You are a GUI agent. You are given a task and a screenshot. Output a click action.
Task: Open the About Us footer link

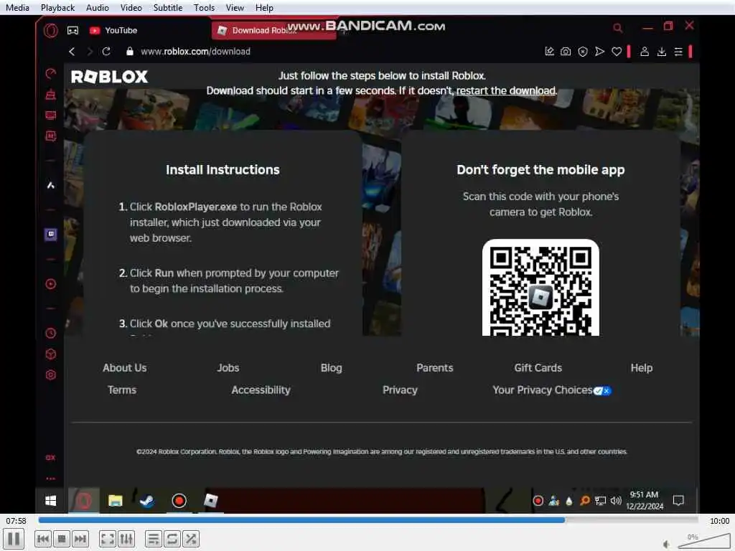point(125,368)
